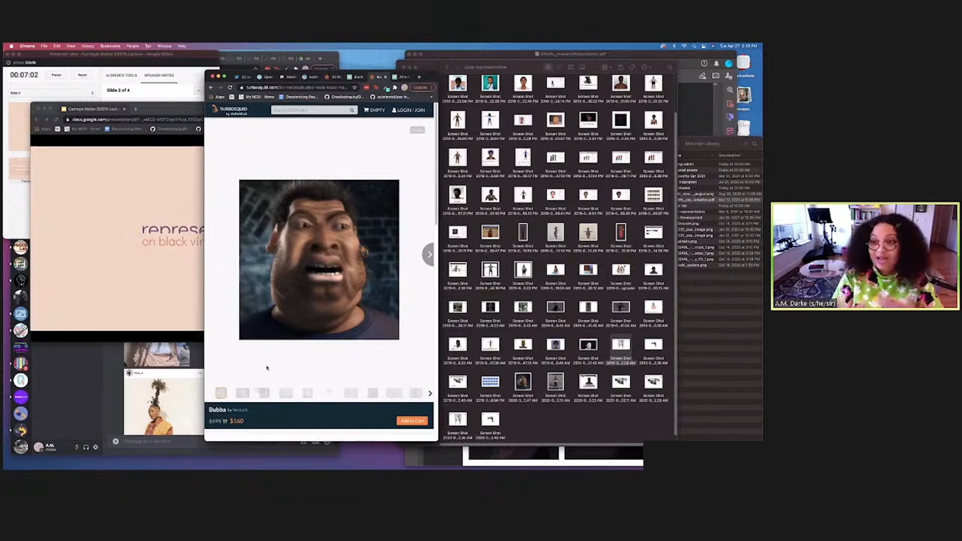Click the Add to Cart button
Viewport: 962px width, 541px height.
(412, 421)
